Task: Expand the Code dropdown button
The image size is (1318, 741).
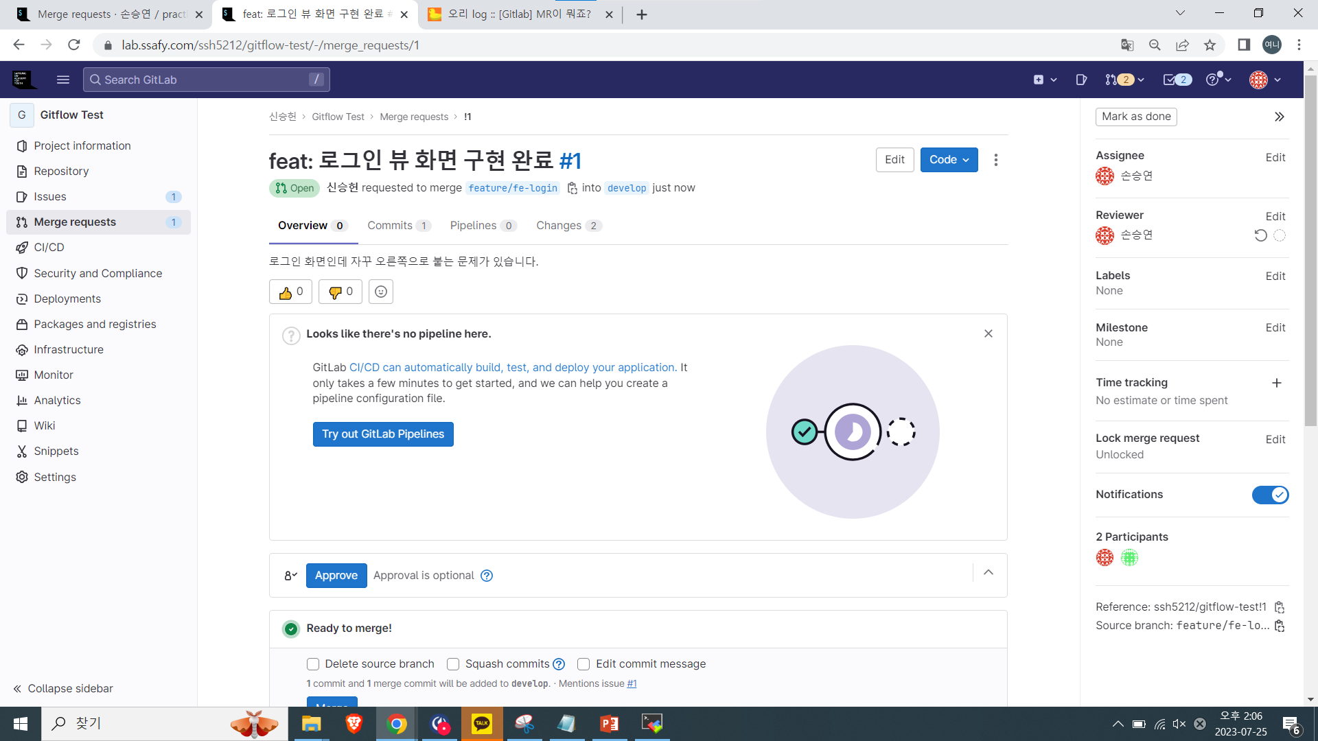Action: [x=949, y=160]
